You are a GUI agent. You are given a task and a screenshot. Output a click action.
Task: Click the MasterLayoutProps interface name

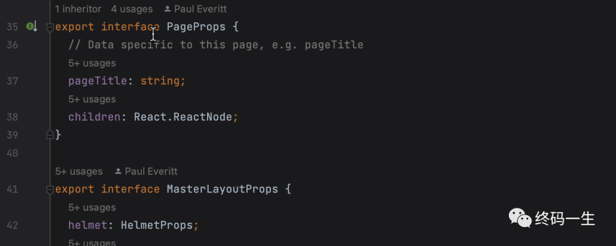tap(222, 190)
